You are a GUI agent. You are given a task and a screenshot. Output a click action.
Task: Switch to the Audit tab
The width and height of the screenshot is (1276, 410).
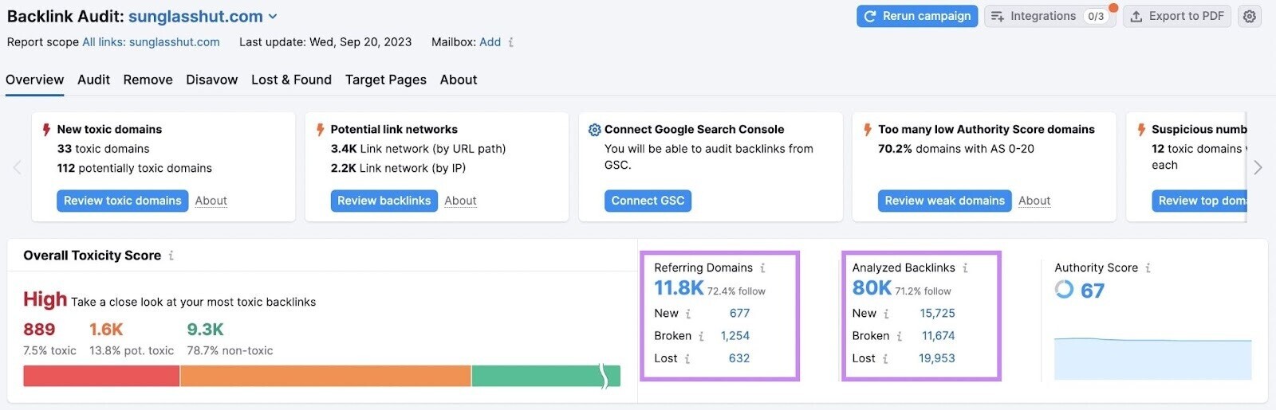tap(93, 80)
